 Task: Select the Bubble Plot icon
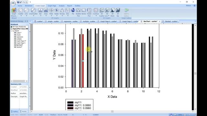(x=78, y=10)
